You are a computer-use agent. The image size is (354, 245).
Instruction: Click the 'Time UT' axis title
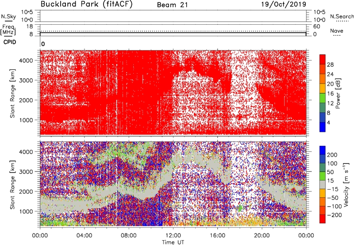click(173, 242)
